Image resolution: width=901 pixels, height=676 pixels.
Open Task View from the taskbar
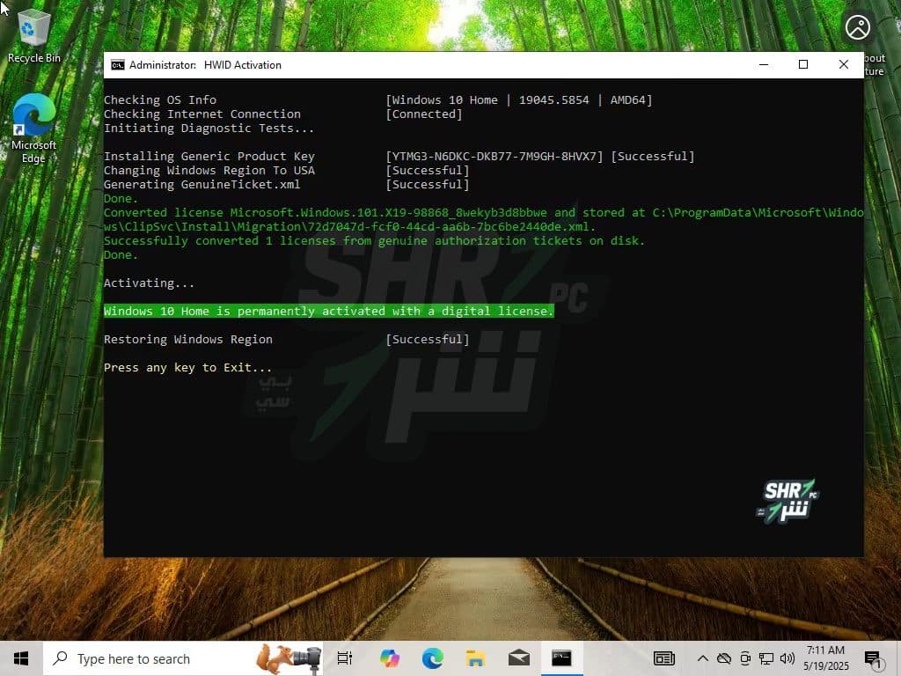345,658
